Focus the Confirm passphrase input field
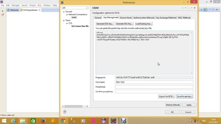 coord(154,91)
